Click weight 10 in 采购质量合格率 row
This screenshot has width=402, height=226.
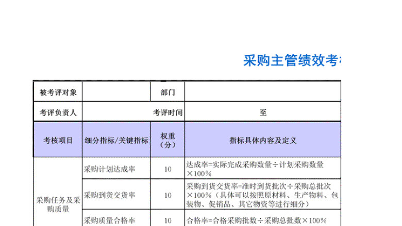pyautogui.click(x=167, y=218)
